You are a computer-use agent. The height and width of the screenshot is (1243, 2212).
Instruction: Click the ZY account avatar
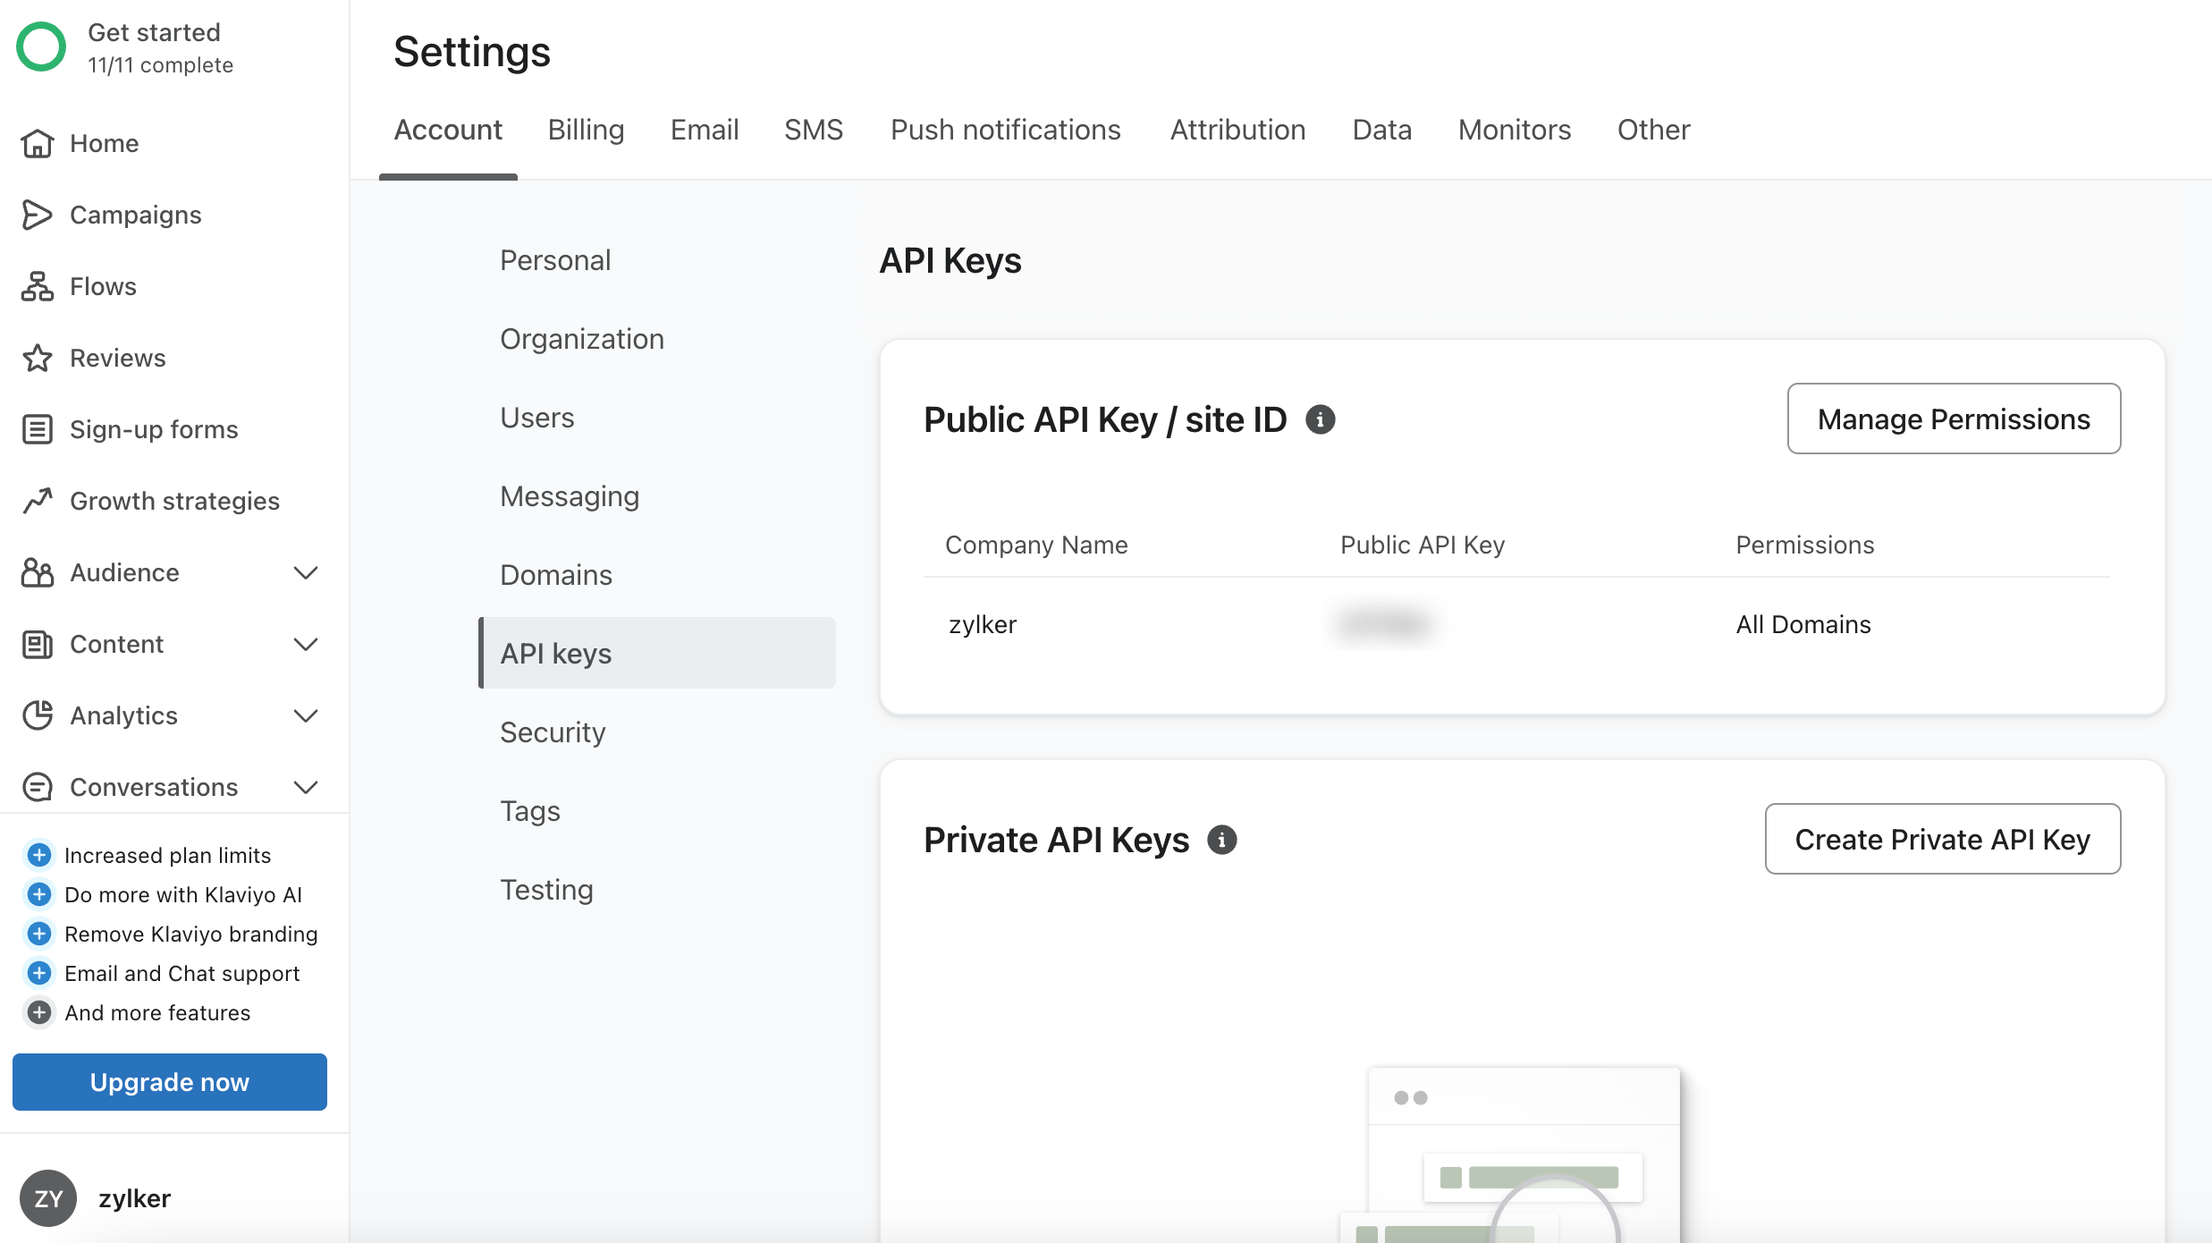click(x=47, y=1198)
